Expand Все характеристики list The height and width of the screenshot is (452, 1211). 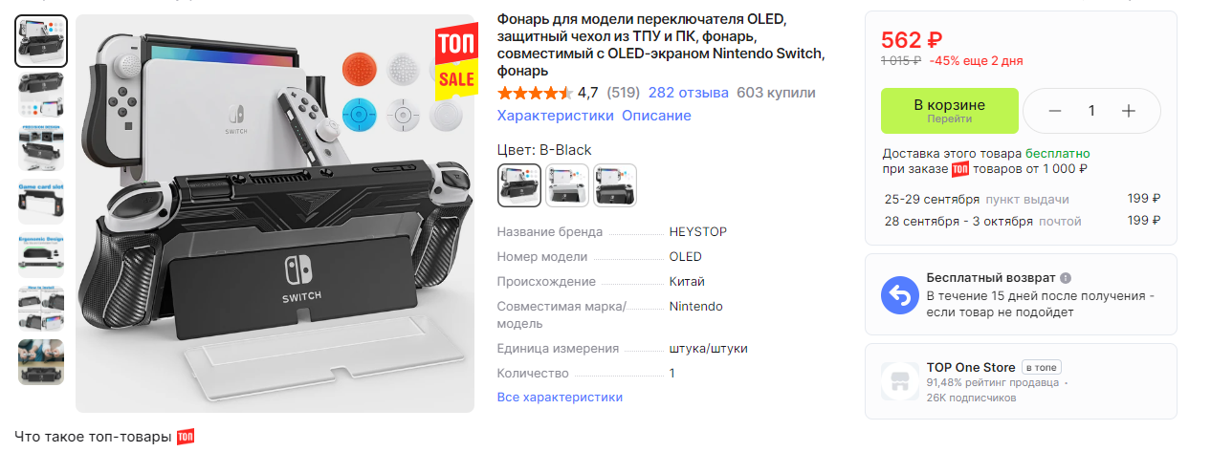[x=560, y=397]
